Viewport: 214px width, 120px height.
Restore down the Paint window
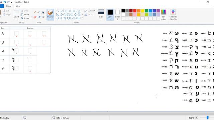[207, 2]
